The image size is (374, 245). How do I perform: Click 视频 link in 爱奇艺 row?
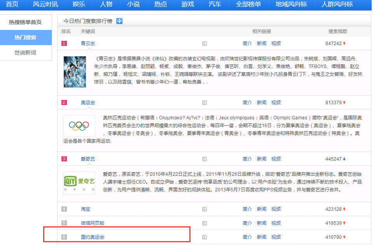[x=276, y=159]
